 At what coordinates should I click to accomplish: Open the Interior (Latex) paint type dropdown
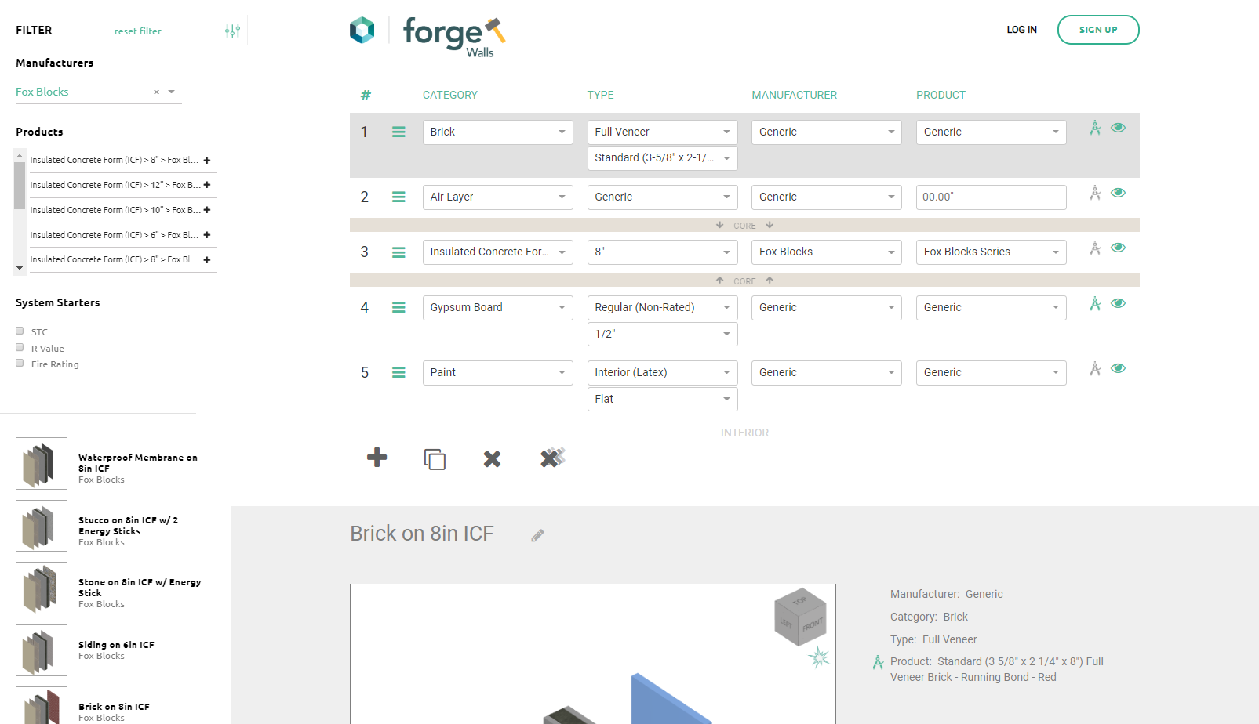(x=663, y=372)
